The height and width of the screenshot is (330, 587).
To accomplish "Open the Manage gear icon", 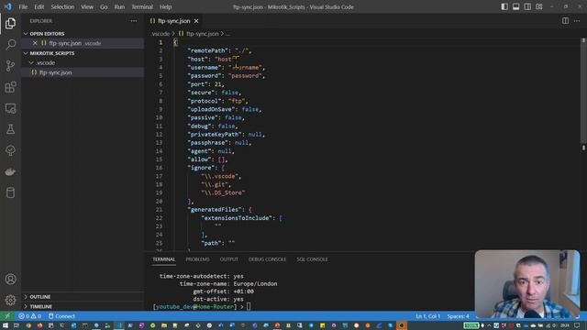I will point(10,300).
